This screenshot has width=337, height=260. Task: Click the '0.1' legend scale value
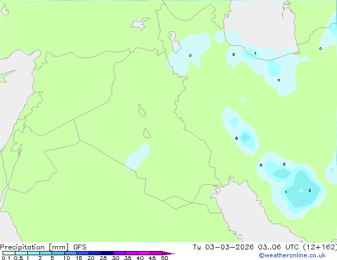click(x=6, y=258)
